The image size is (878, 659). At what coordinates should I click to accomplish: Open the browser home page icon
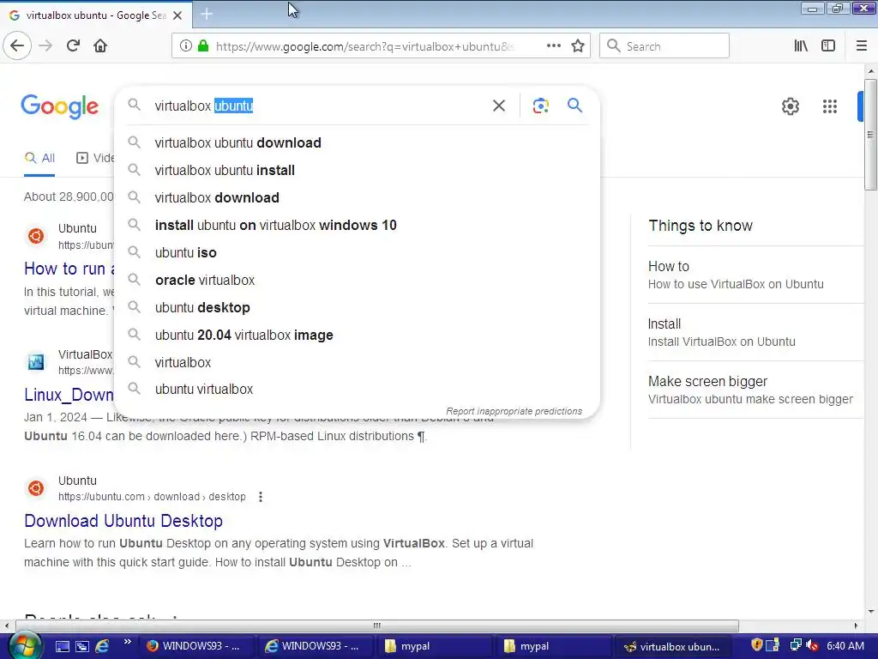click(100, 46)
